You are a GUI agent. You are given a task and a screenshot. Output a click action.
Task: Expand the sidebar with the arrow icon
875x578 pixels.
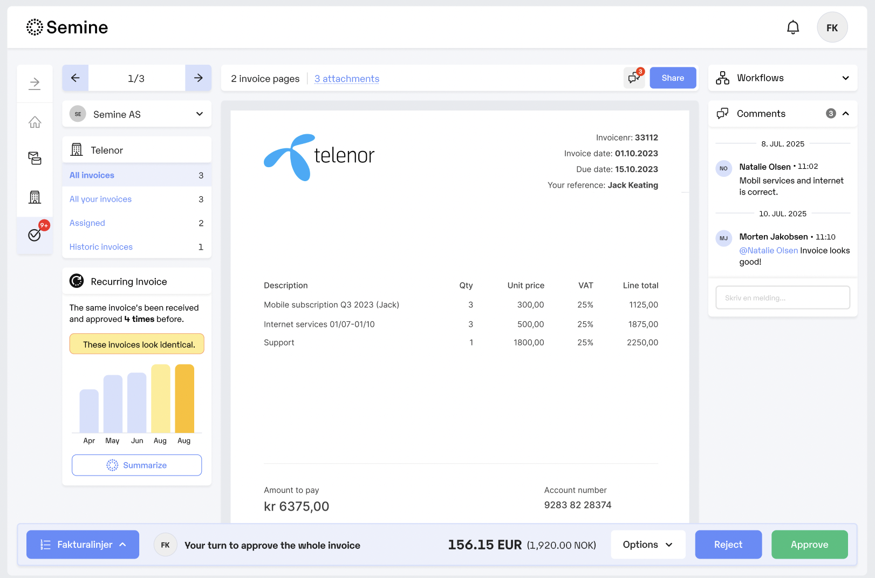click(x=35, y=83)
